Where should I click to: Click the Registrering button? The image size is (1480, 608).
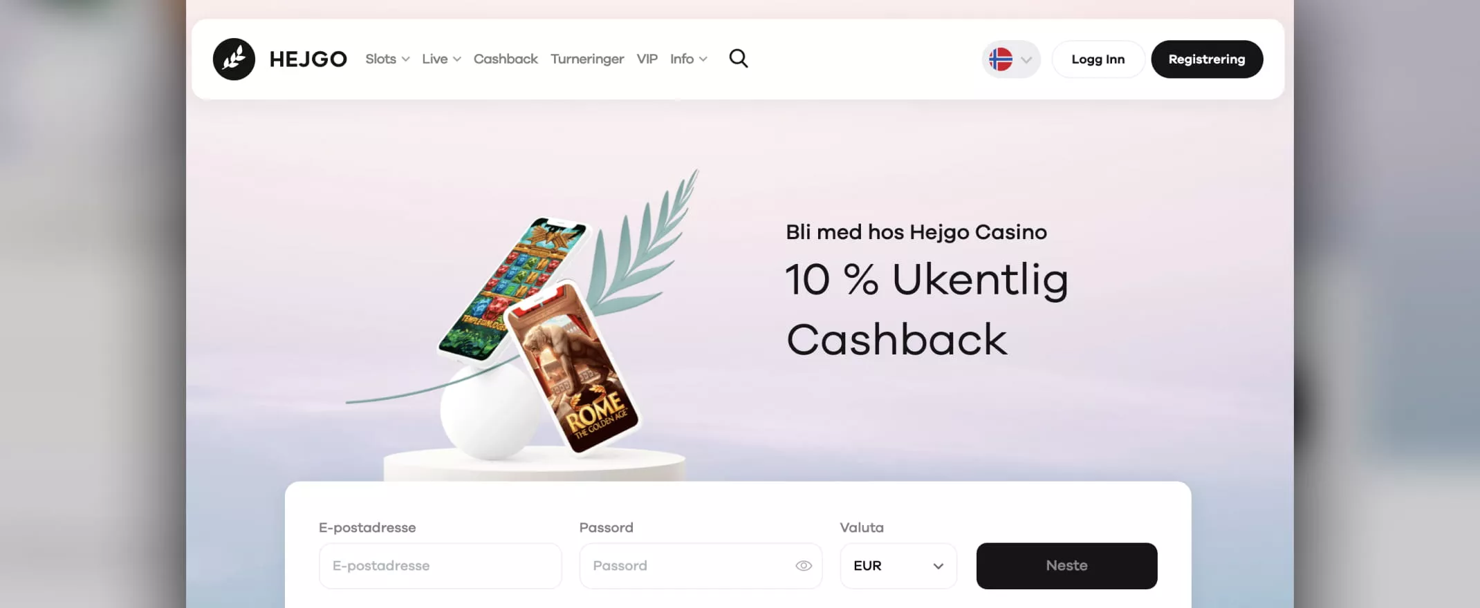(1207, 59)
